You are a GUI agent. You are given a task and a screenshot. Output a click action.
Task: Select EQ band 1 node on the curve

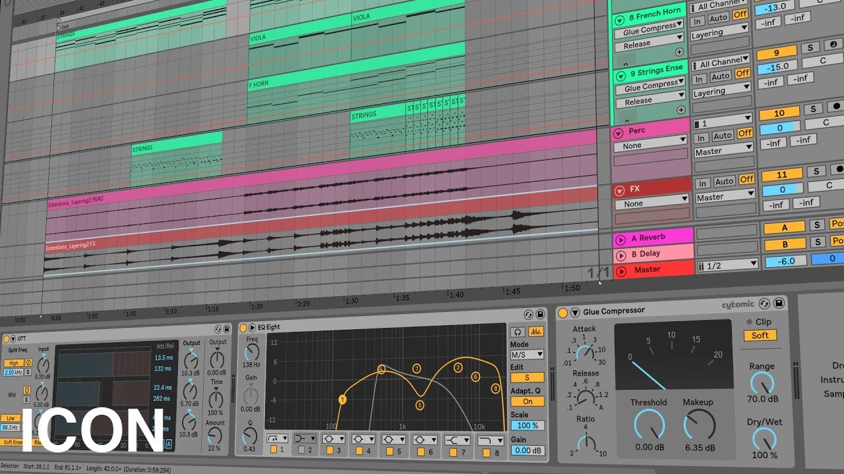click(342, 399)
